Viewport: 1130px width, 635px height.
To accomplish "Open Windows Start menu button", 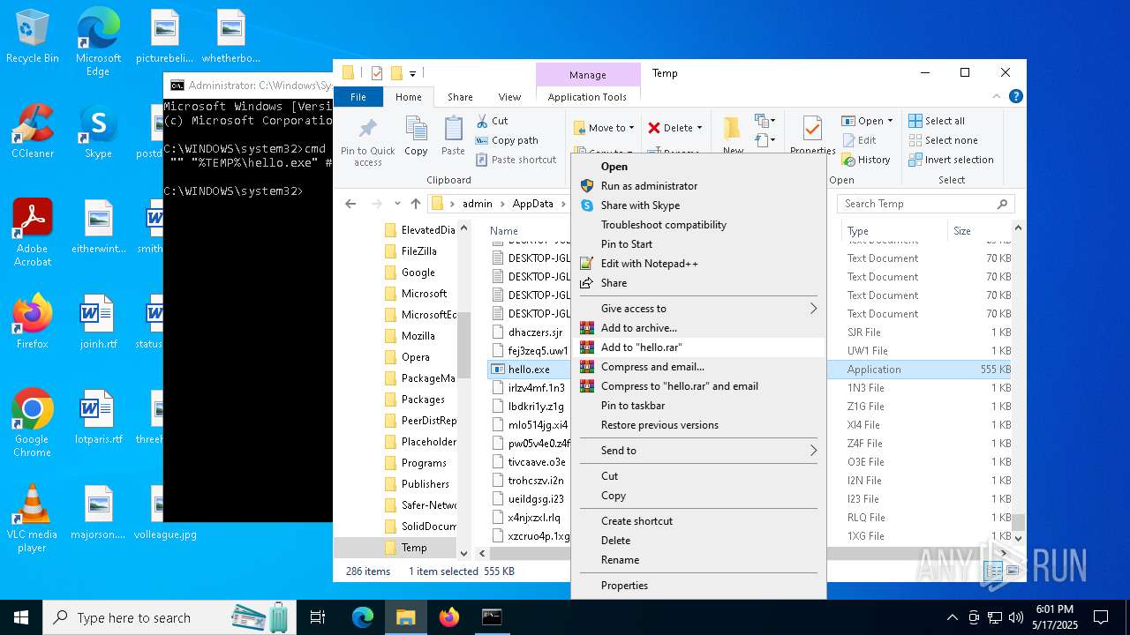I will coord(21,617).
